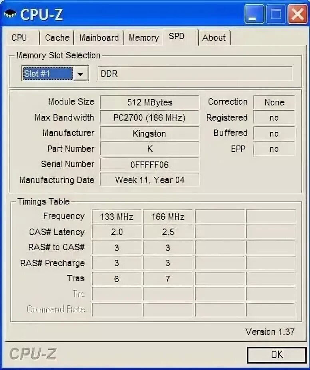Click the 133 MHz frequency cell
310x370 pixels.
tap(117, 217)
